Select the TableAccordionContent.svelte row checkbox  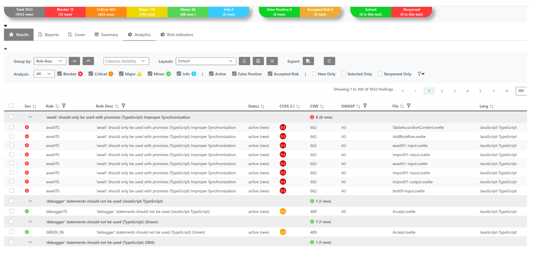coord(12,127)
